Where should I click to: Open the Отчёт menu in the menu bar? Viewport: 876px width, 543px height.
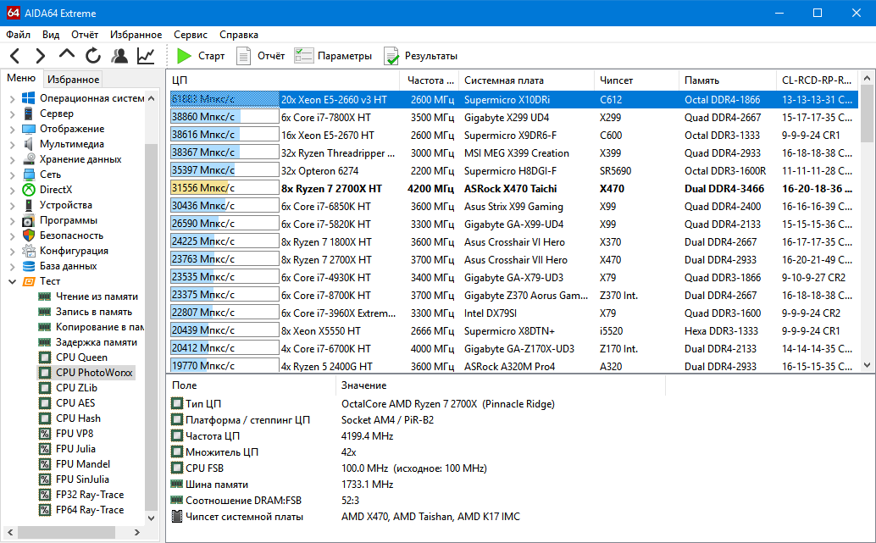(85, 35)
